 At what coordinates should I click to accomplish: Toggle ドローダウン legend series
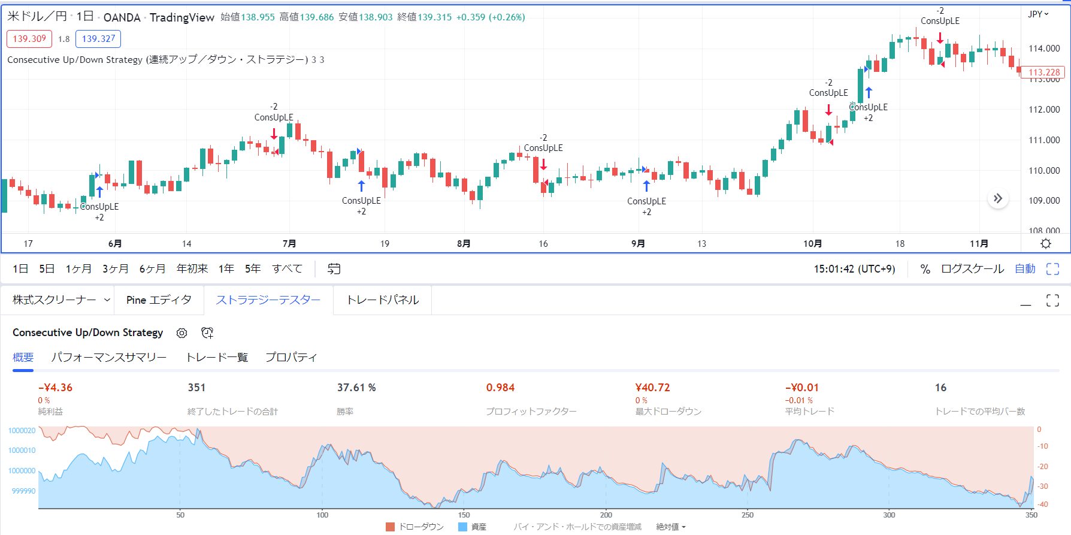tap(415, 527)
